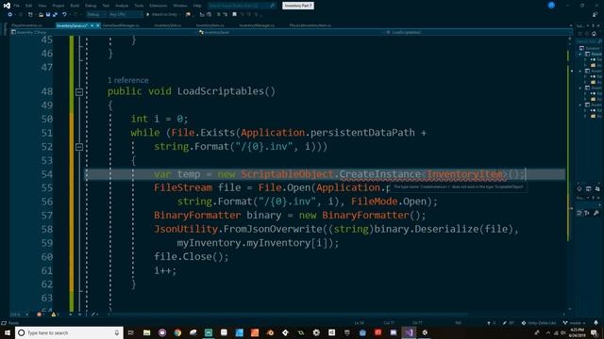
Task: Click the Open File toolbar icon
Action: click(41, 15)
